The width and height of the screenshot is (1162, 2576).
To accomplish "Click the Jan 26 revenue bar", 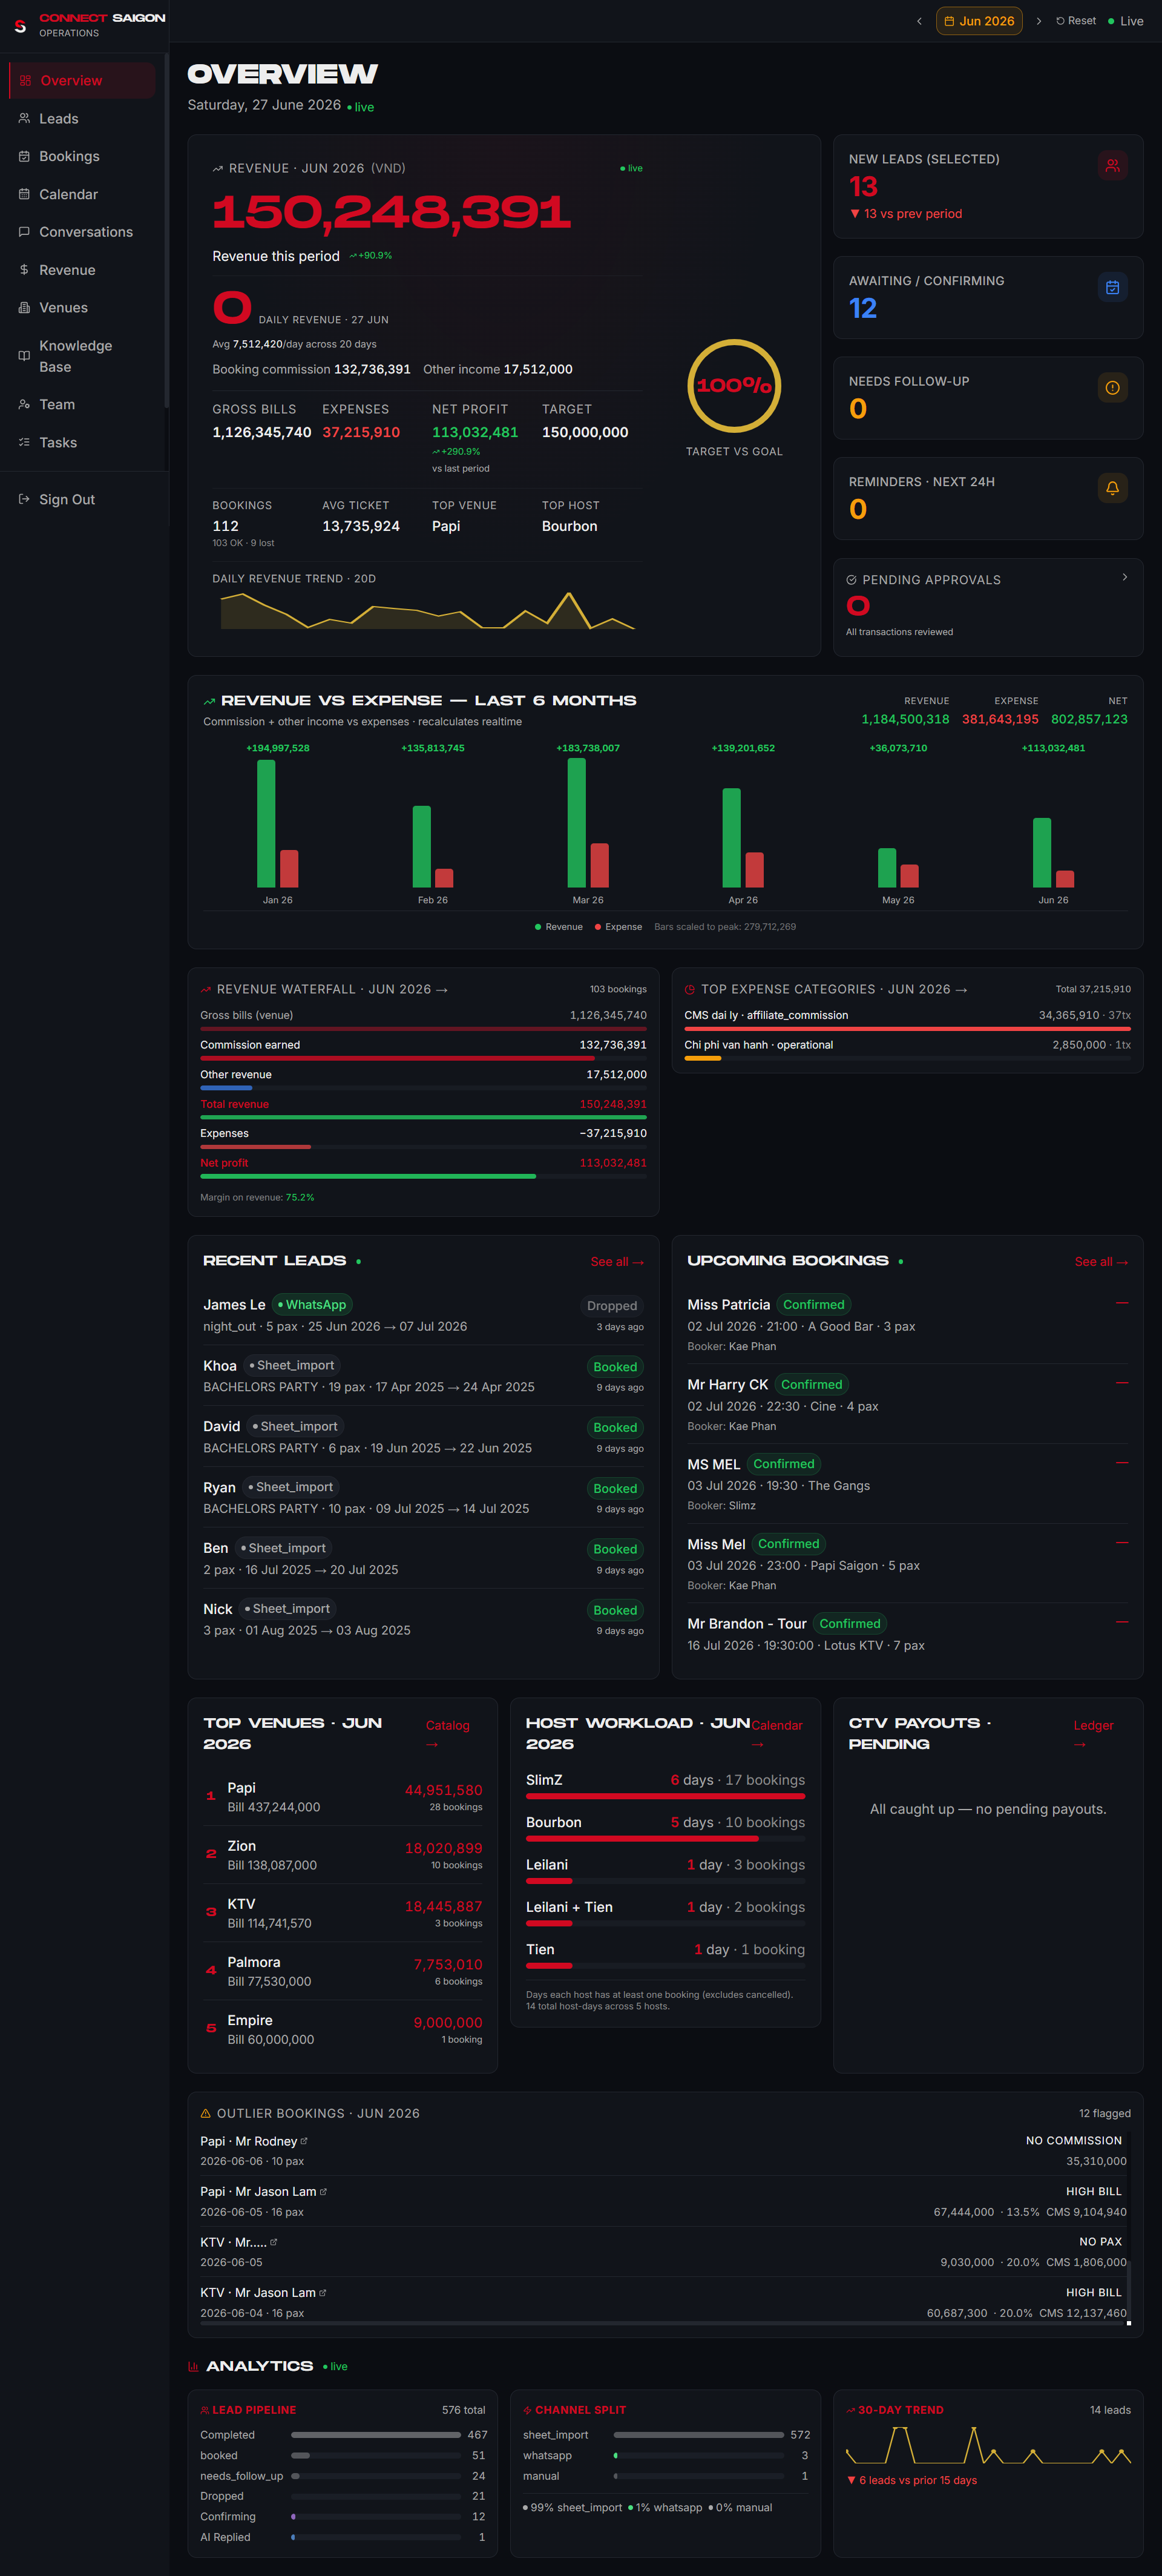I will tap(266, 824).
